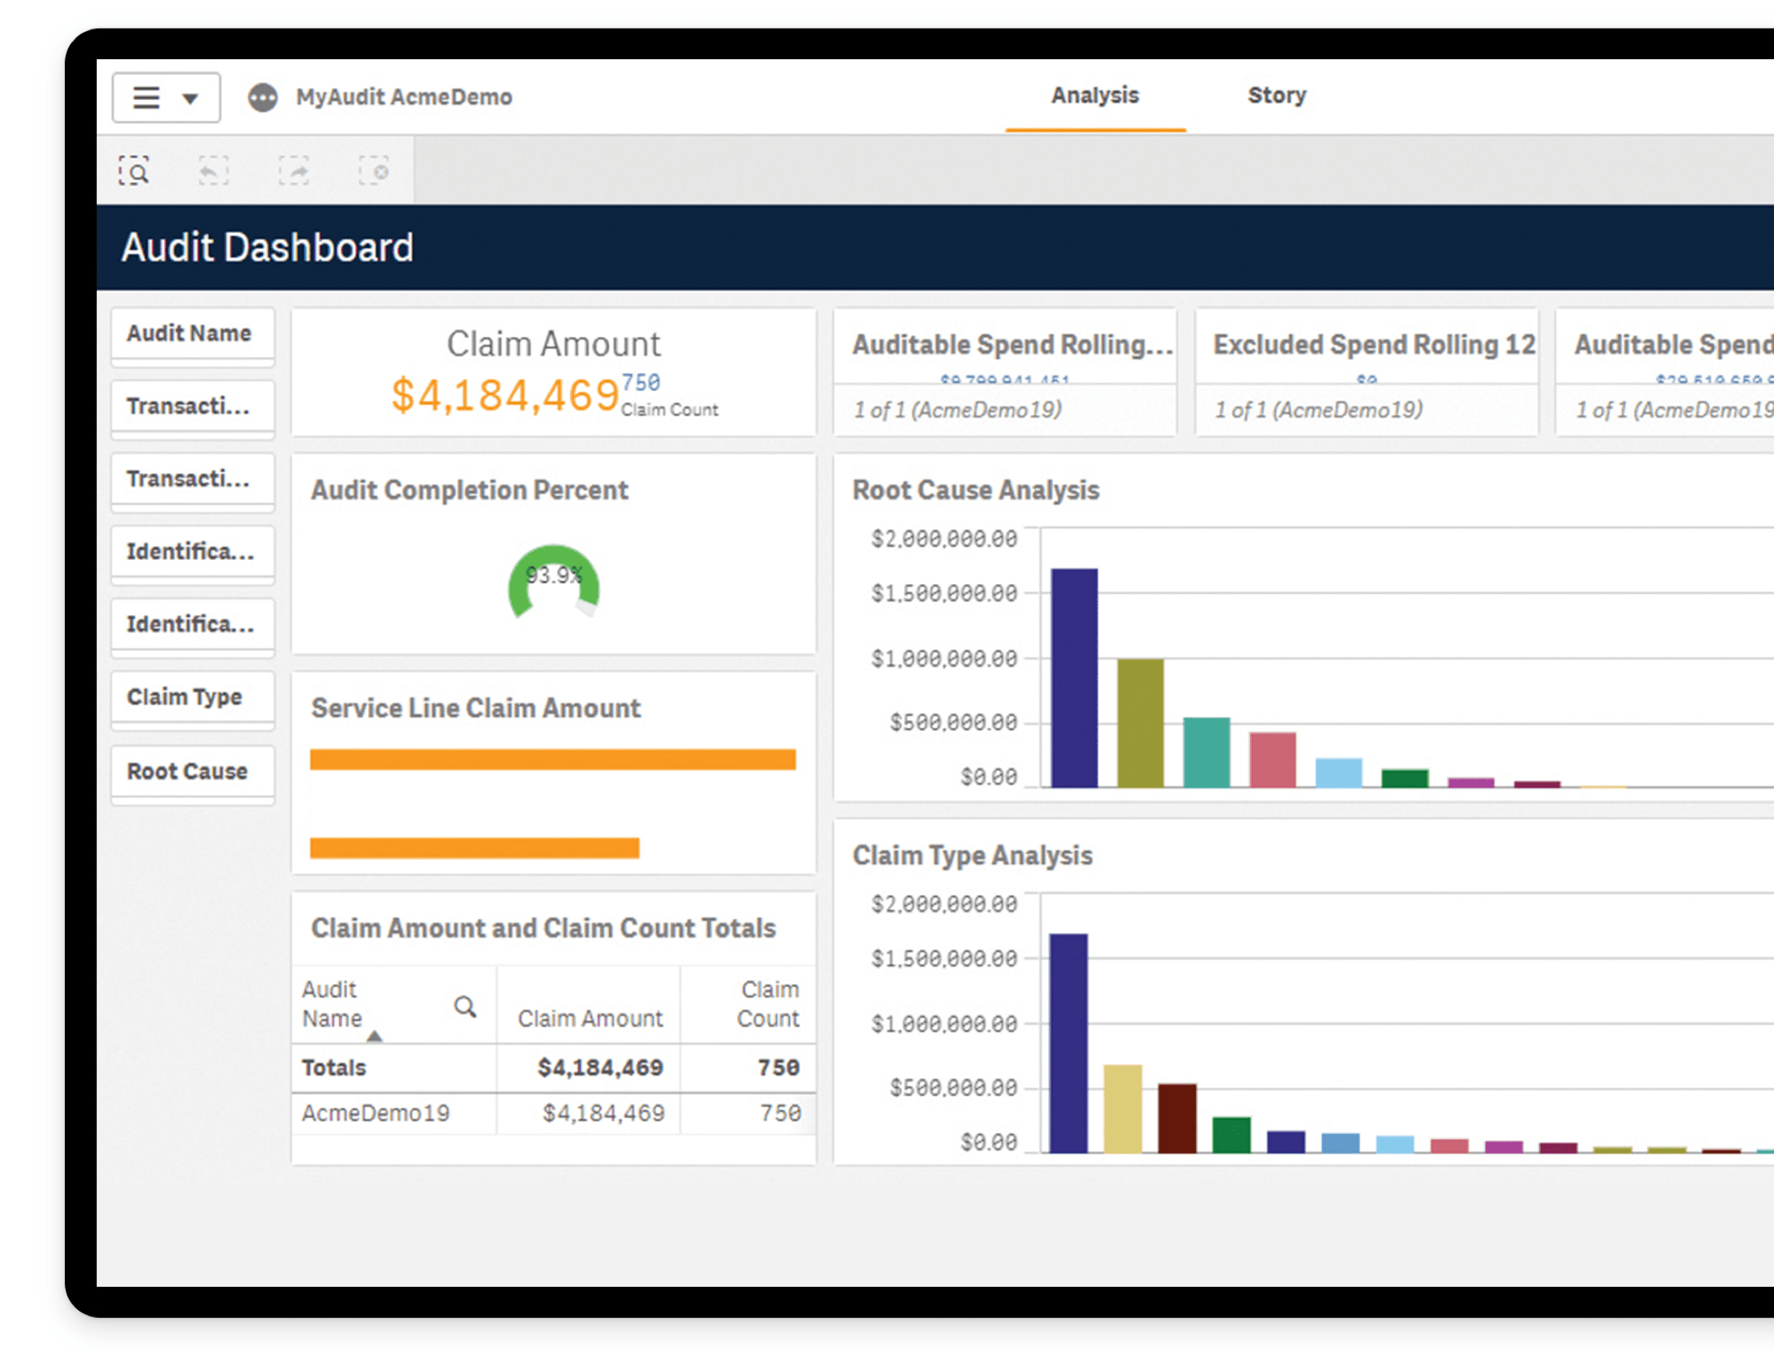Click the 750 Claim Count value in KPI
Image resolution: width=1774 pixels, height=1355 pixels.
(641, 383)
